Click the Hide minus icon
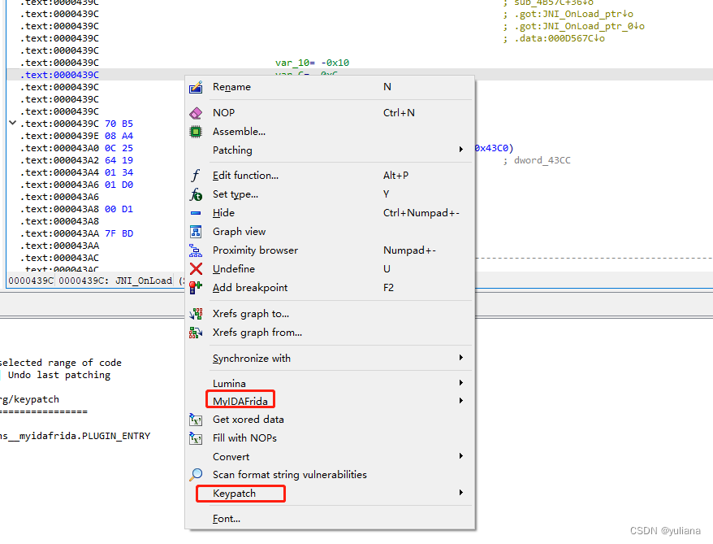Screen dimensions: 713x544 pyautogui.click(x=195, y=212)
